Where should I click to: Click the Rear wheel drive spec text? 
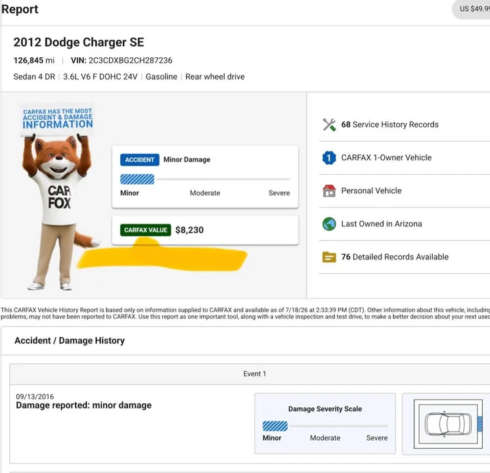(215, 77)
